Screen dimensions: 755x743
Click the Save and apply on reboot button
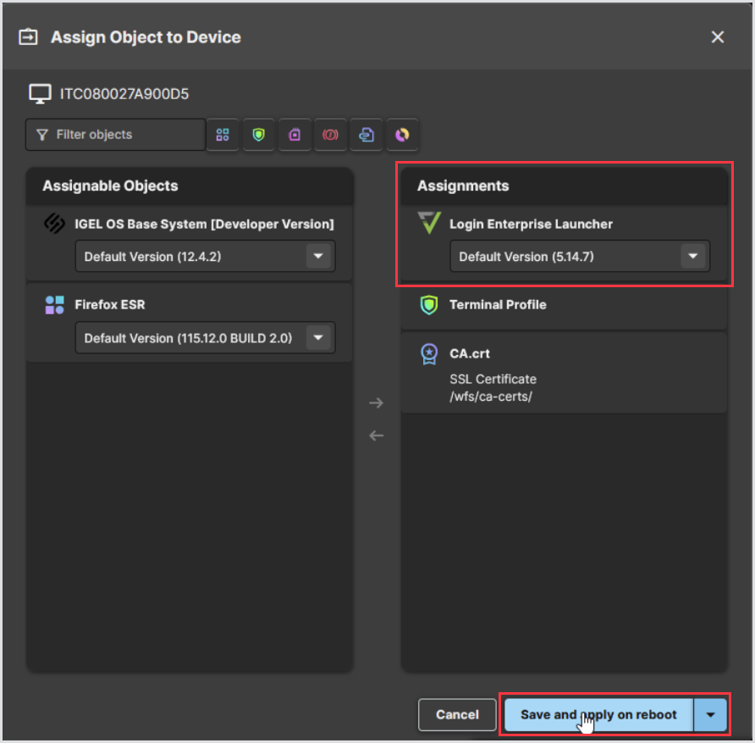598,715
